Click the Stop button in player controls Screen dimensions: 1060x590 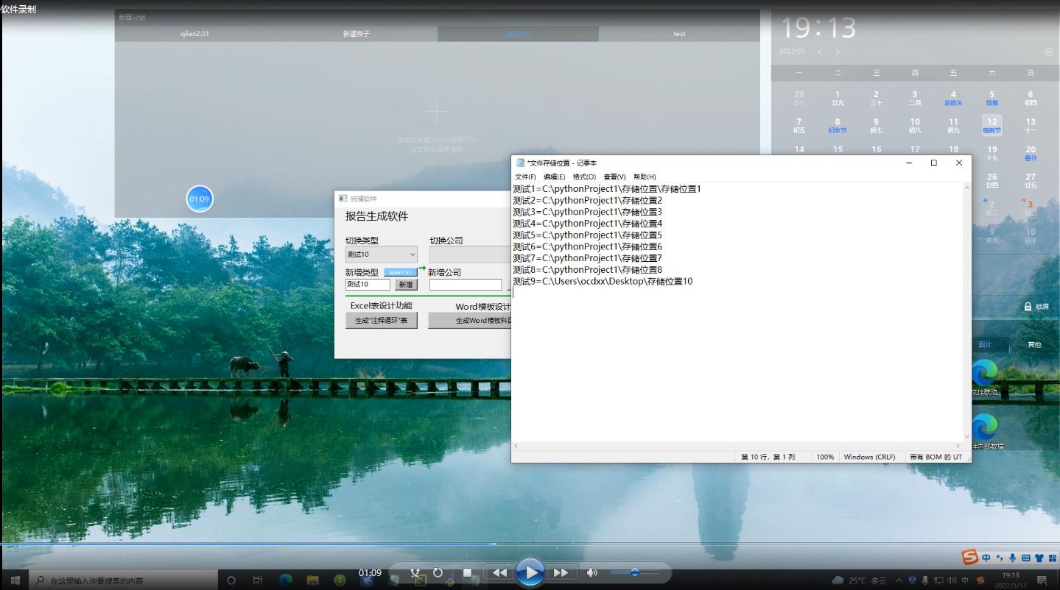pos(467,572)
